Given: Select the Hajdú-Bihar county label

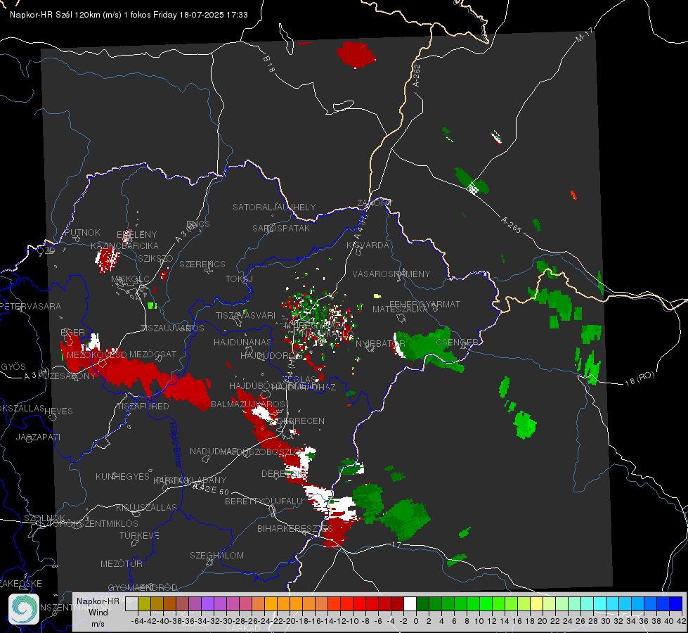Looking at the screenshot, I should [x=176, y=445].
